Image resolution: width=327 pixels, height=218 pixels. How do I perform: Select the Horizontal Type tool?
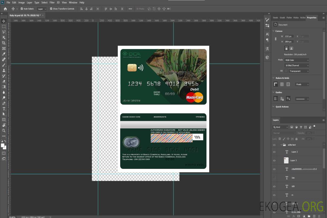pyautogui.click(x=4, y=109)
